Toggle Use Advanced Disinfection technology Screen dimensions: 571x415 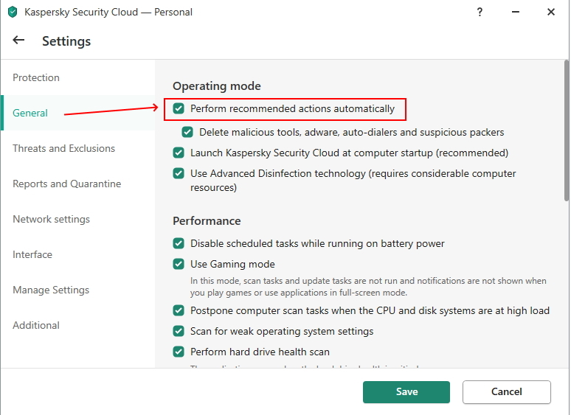(x=179, y=174)
